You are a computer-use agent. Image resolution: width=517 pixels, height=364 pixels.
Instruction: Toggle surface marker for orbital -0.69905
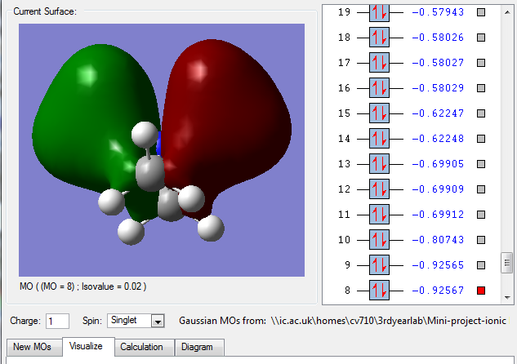pos(481,164)
